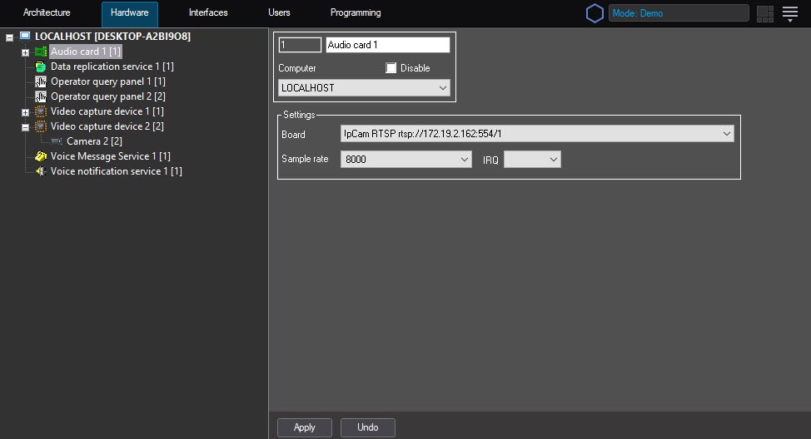Open the hamburger menu icon at top right
Screen dimensions: 811x439
coord(790,13)
